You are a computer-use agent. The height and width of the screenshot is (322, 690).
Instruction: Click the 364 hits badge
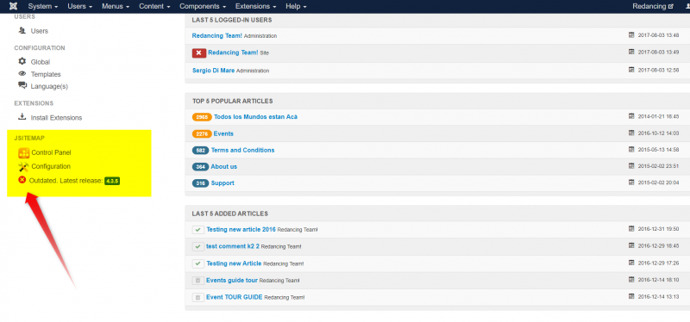click(201, 166)
